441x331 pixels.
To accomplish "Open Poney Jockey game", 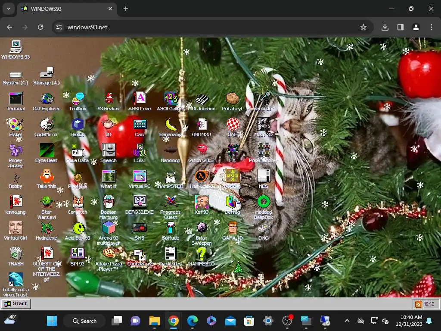I will (16, 150).
